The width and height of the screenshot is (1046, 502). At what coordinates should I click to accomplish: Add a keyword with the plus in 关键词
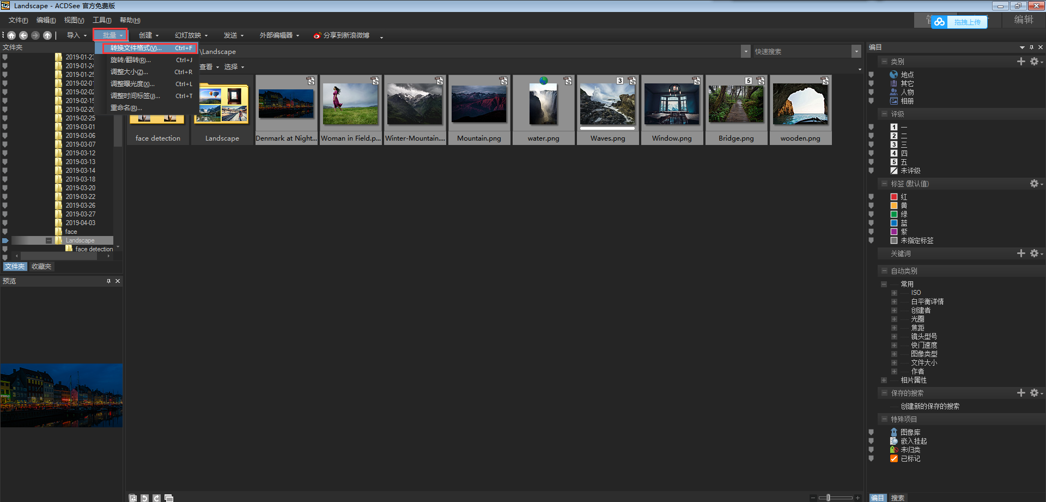click(1021, 253)
